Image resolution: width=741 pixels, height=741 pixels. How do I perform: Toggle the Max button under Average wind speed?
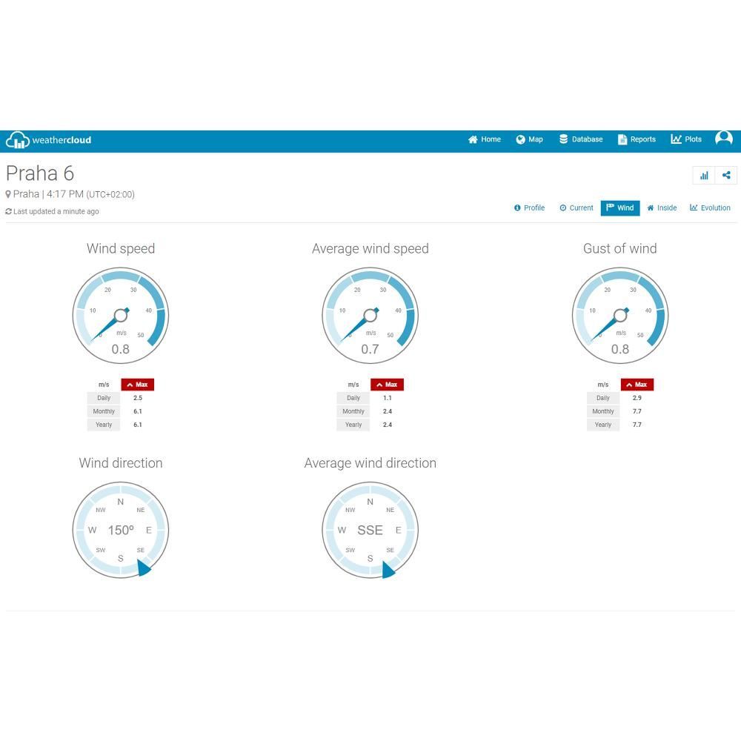click(x=387, y=385)
